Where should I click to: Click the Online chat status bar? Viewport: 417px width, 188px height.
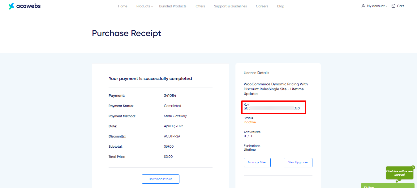(x=388, y=186)
